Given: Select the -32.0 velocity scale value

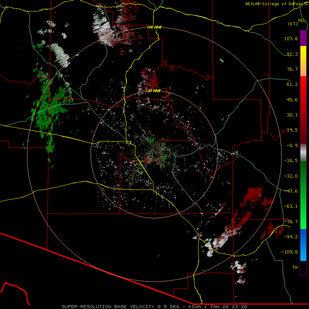Looking at the screenshot, I should 291,176.
